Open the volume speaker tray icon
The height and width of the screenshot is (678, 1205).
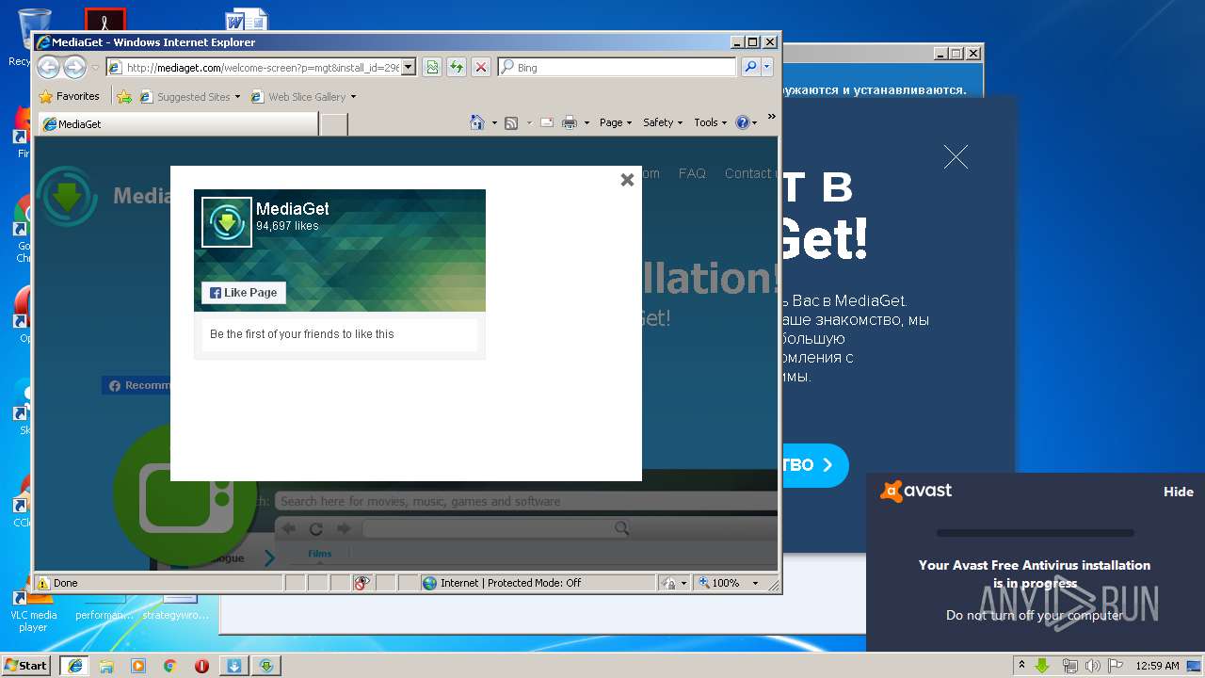(x=1093, y=666)
